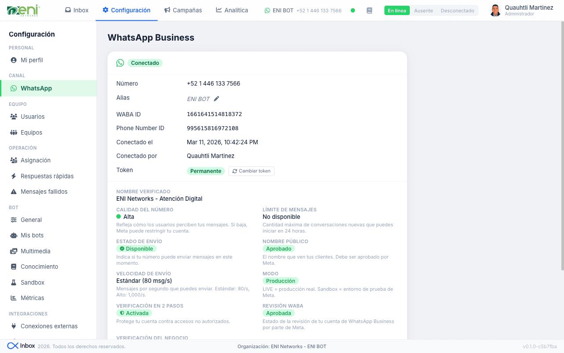Open the Analítica tab

tap(232, 10)
